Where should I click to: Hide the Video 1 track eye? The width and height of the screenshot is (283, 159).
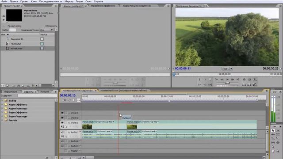click(x=62, y=123)
